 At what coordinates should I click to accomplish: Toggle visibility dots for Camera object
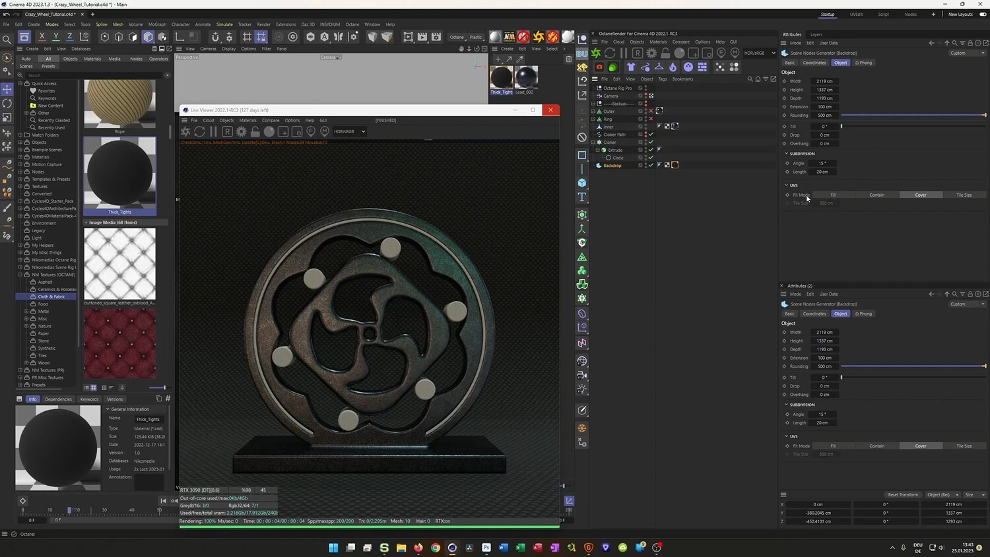point(645,96)
